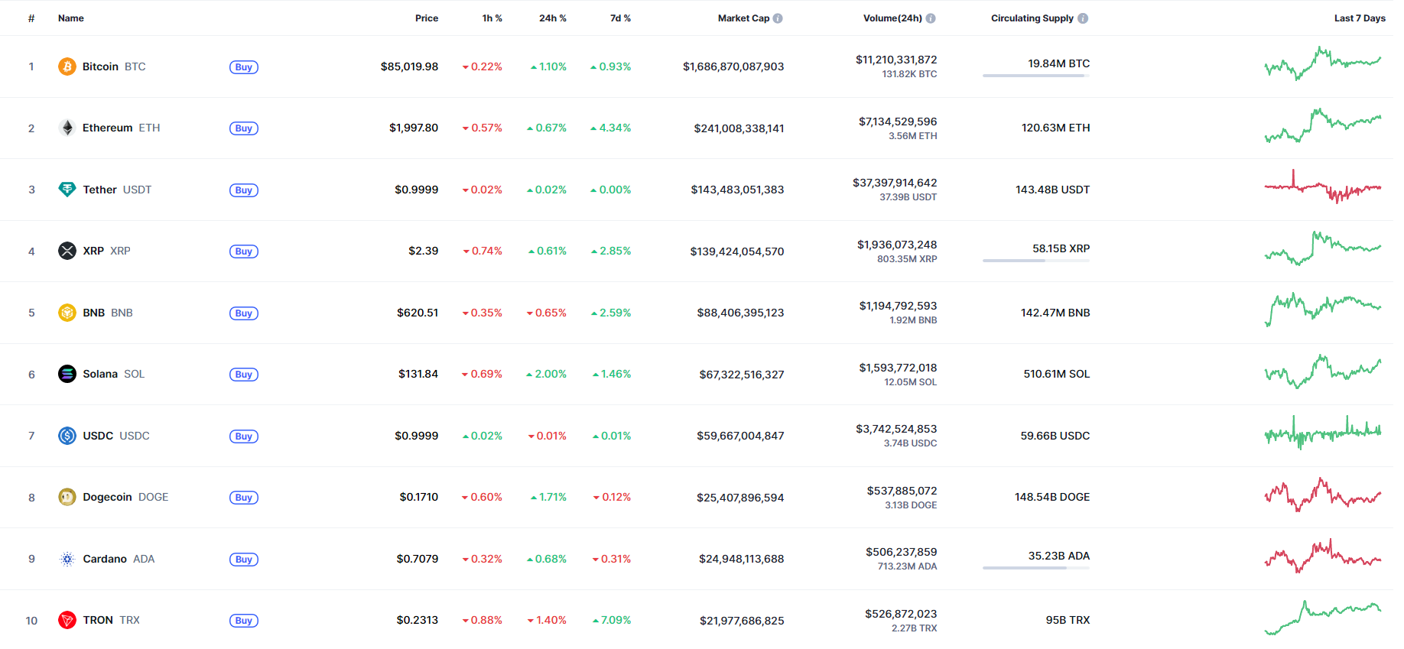This screenshot has width=1404, height=649.
Task: Sort the table by Name column
Action: 71,18
